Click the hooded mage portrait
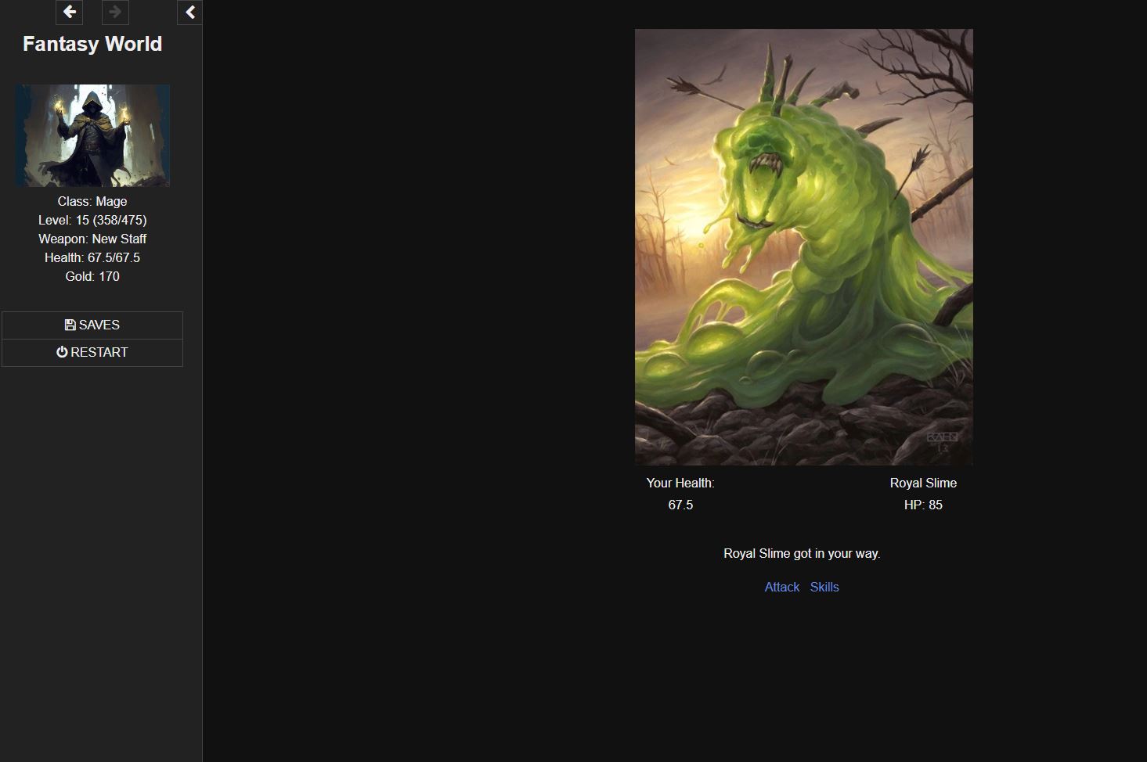 [92, 135]
